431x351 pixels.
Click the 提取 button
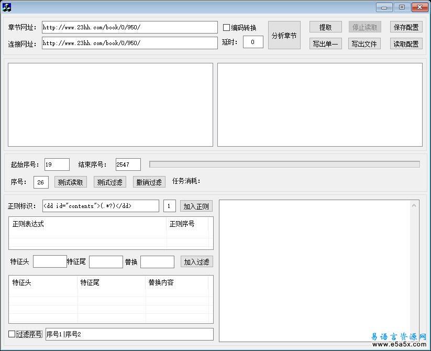(325, 27)
